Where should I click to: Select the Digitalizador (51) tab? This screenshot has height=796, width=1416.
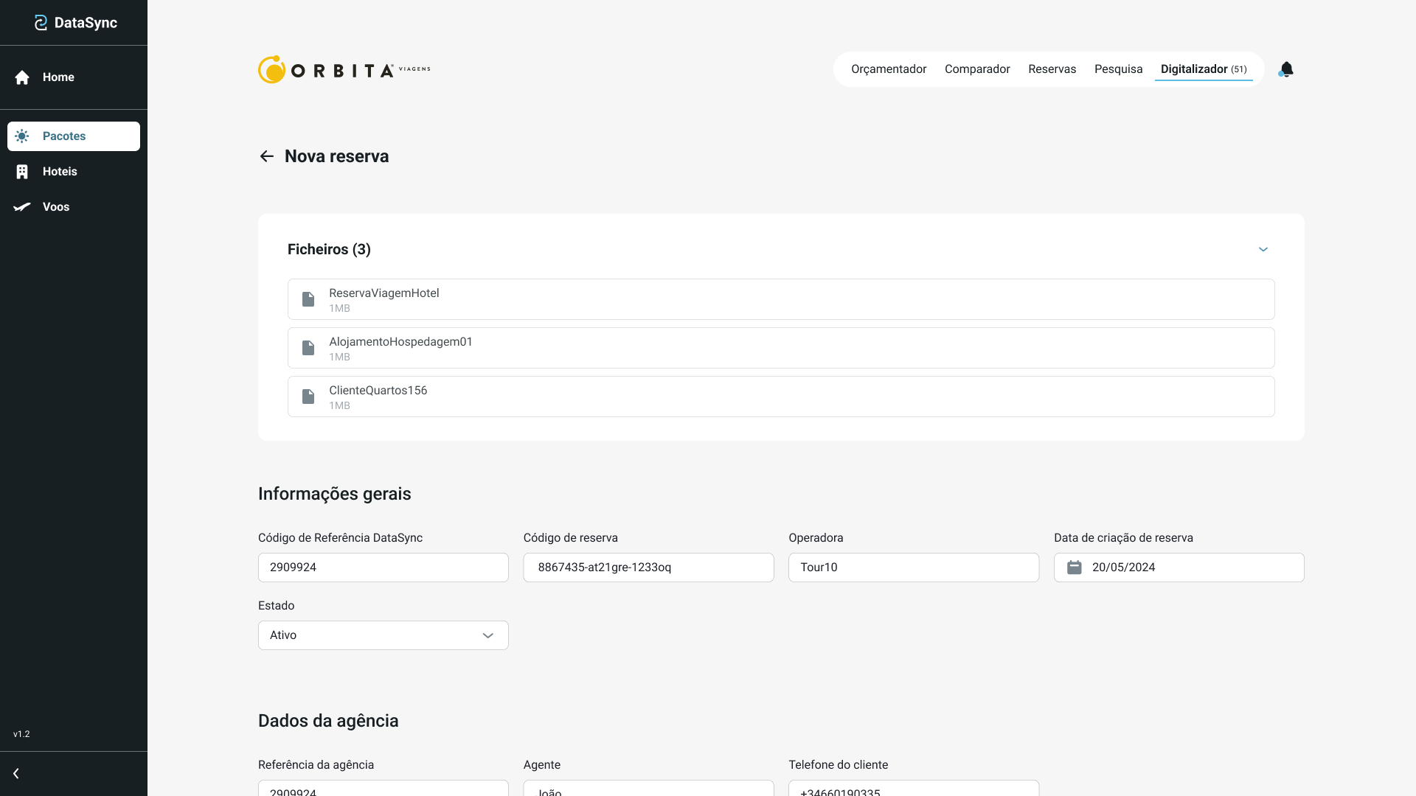click(1203, 69)
